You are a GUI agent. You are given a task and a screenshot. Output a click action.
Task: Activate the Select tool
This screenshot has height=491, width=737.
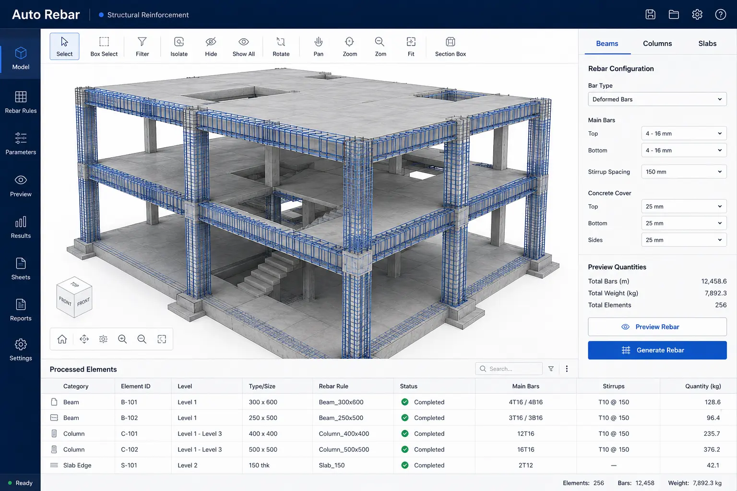[64, 47]
